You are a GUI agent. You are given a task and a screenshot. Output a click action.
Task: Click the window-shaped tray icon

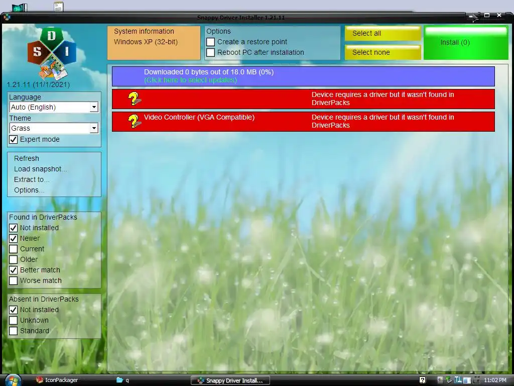pos(467,380)
